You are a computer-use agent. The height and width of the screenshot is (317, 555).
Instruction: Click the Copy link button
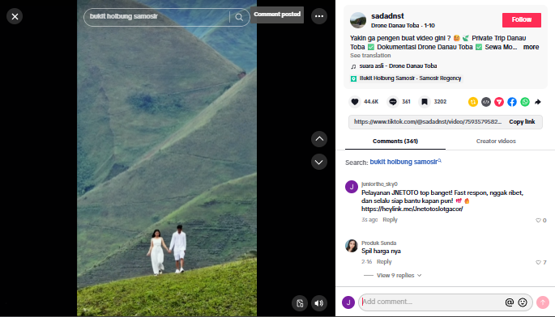tap(522, 121)
